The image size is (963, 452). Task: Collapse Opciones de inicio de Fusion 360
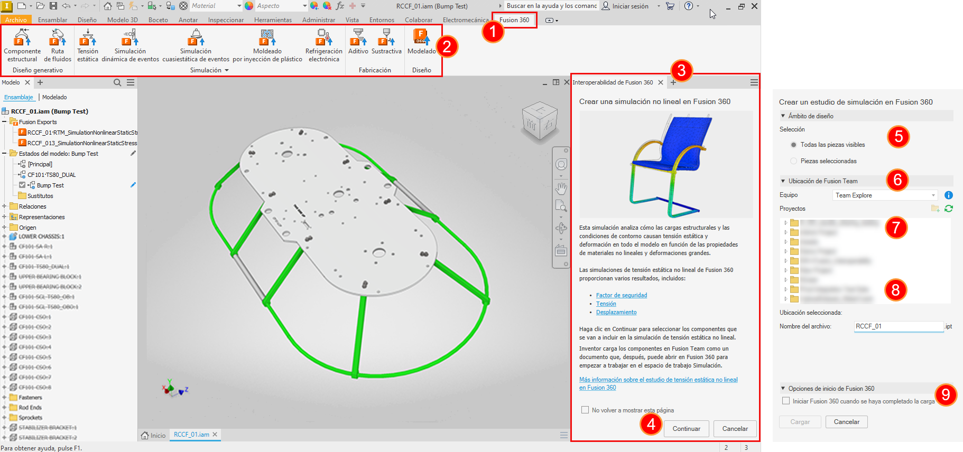pos(783,389)
